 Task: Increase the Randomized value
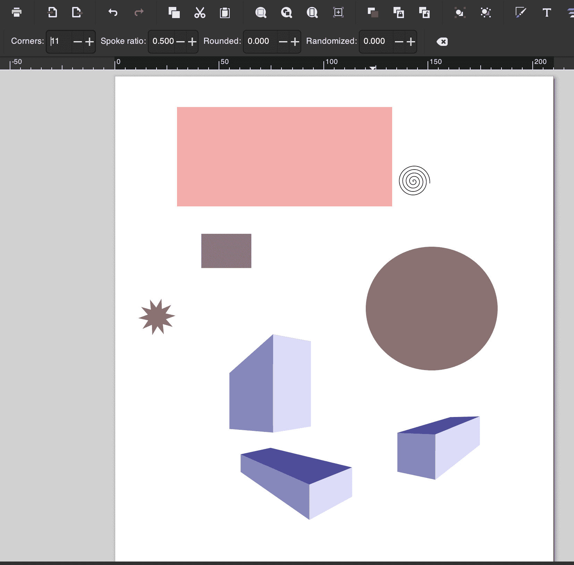pos(411,42)
